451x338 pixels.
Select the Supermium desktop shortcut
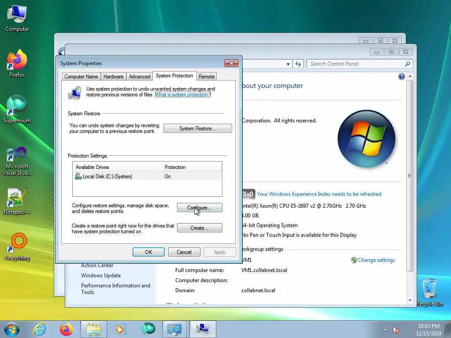(x=17, y=109)
